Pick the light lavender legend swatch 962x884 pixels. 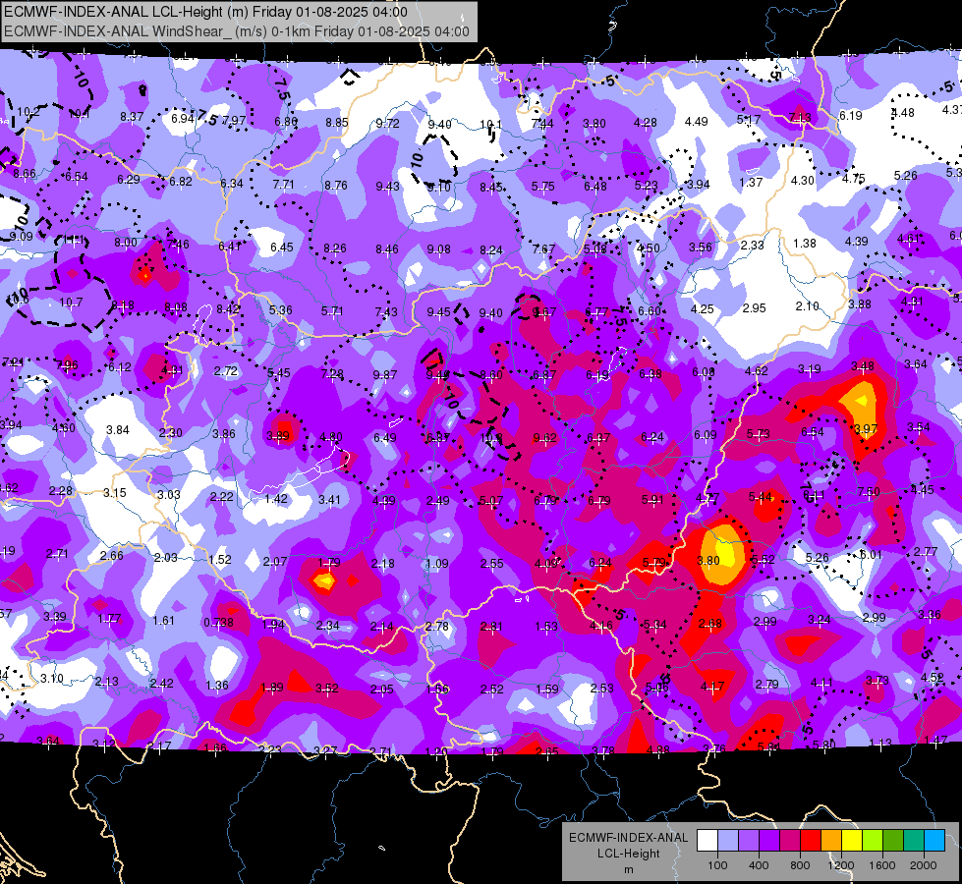click(728, 841)
